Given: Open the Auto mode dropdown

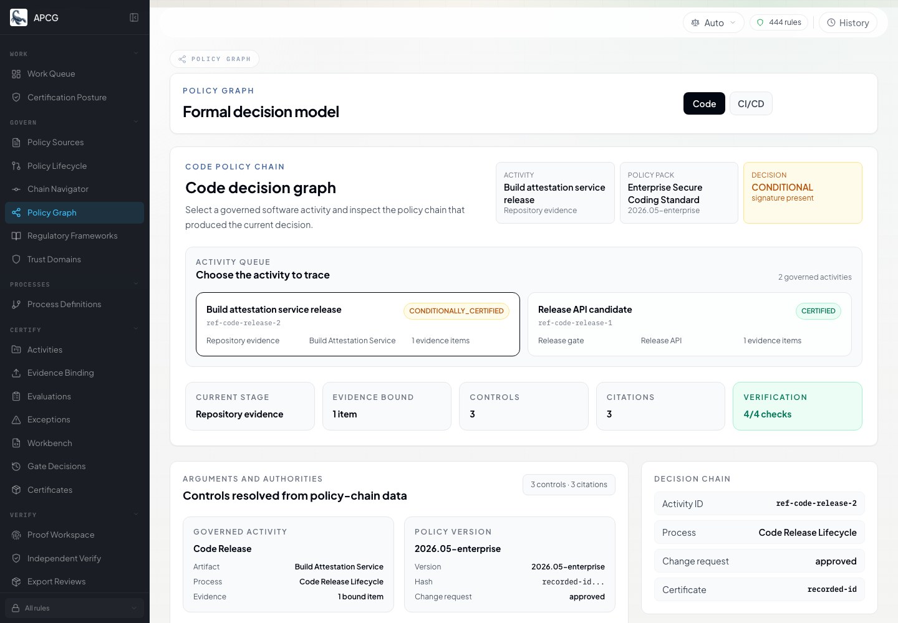Looking at the screenshot, I should pyautogui.click(x=713, y=22).
